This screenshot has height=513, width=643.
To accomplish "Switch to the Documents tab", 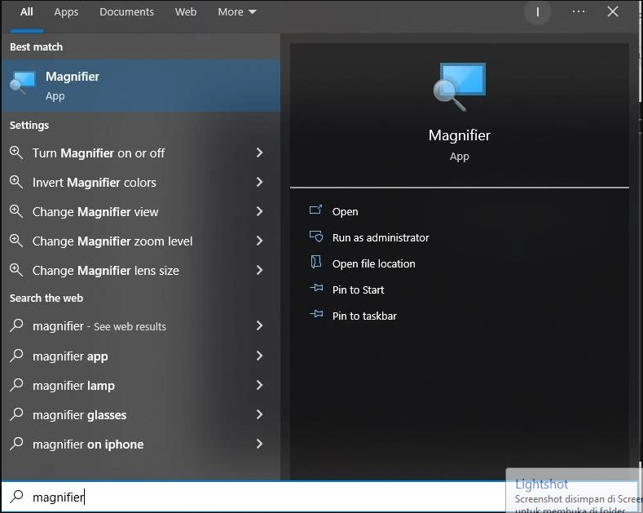I will click(126, 12).
